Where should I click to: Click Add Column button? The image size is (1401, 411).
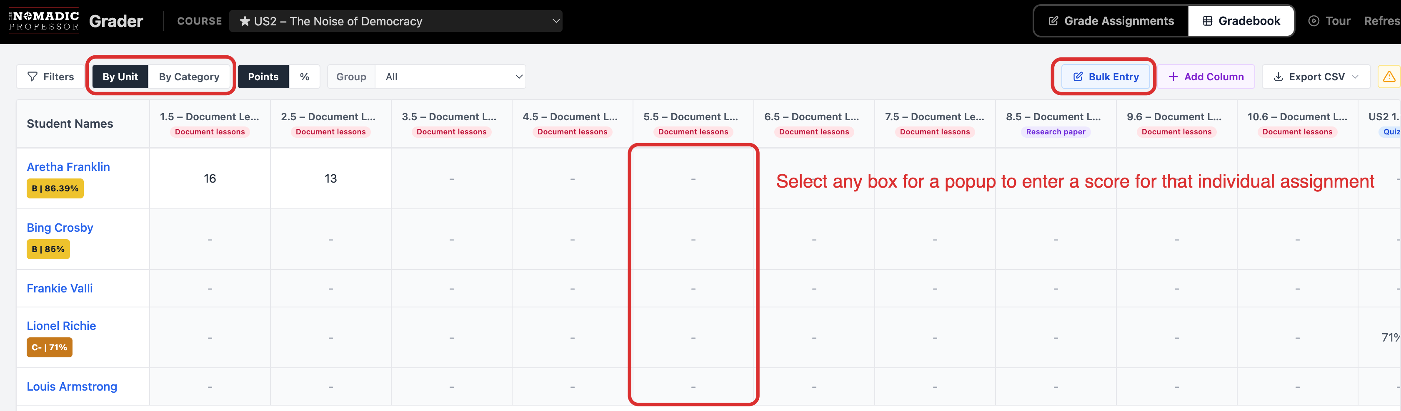pos(1206,77)
